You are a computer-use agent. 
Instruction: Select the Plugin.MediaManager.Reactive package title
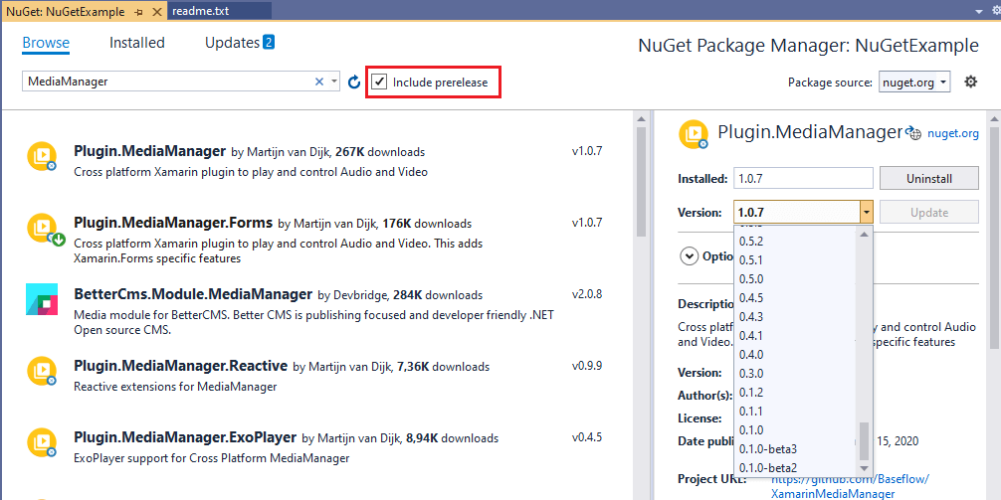[181, 366]
